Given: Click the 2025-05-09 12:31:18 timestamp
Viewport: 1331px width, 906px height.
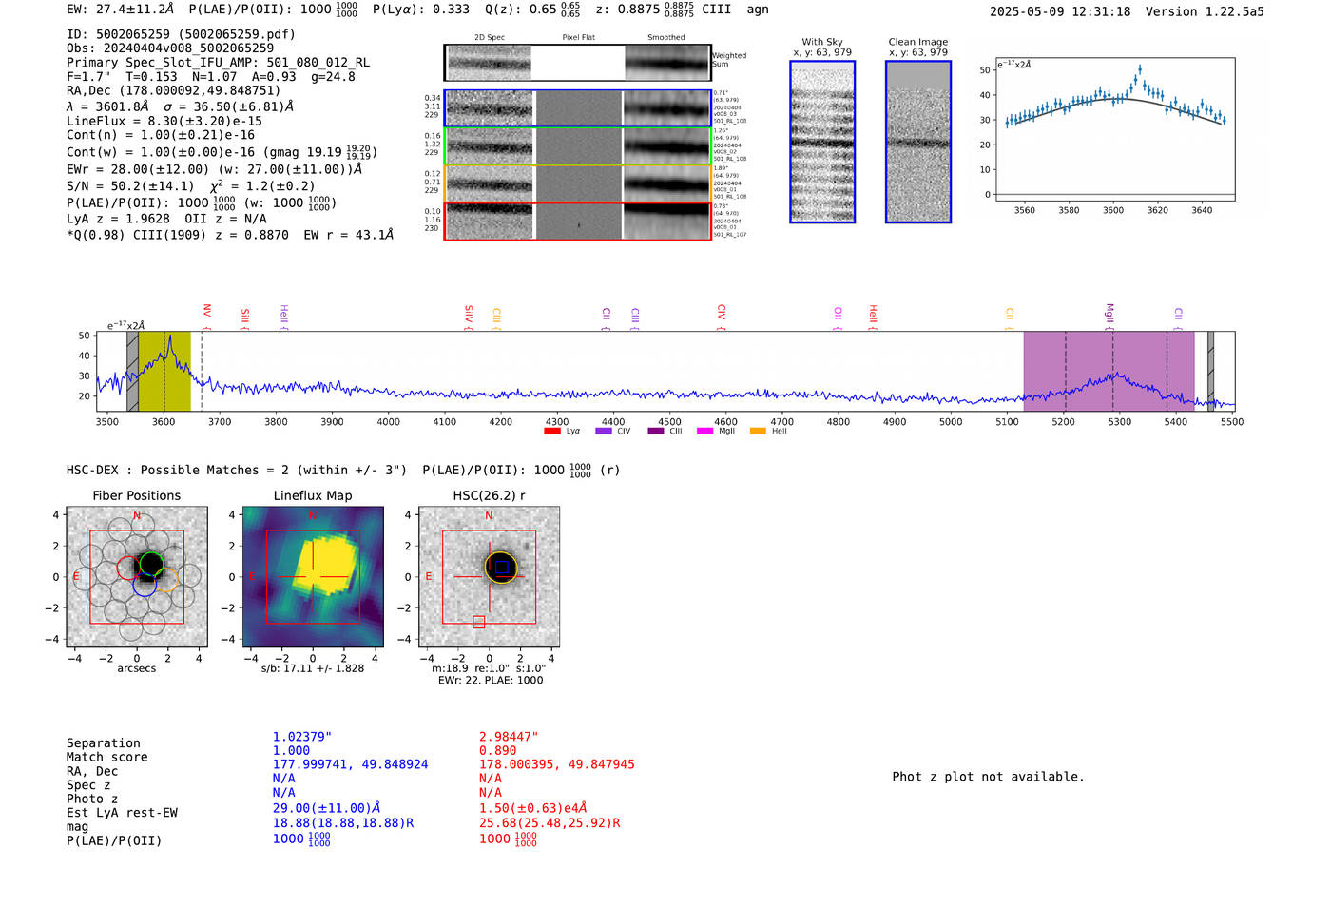Looking at the screenshot, I should (x=1060, y=11).
